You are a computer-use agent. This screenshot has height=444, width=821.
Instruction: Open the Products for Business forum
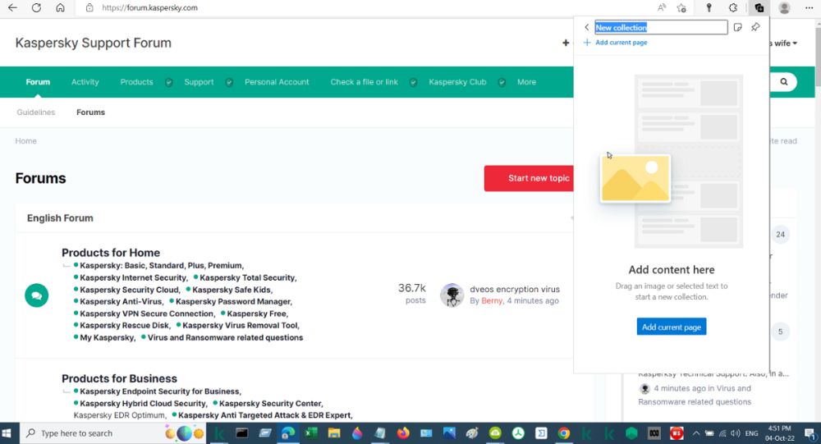tap(119, 378)
